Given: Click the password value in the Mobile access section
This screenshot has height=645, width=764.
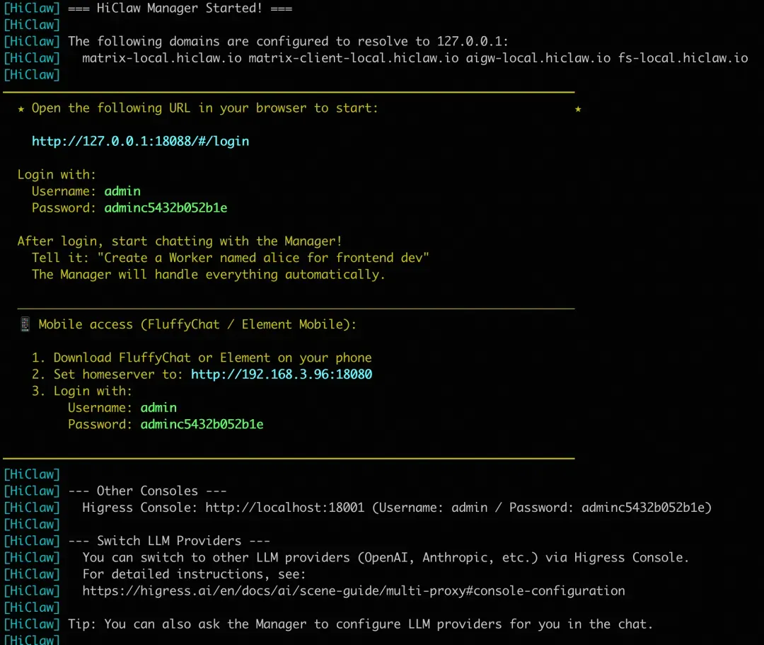Looking at the screenshot, I should 202,425.
